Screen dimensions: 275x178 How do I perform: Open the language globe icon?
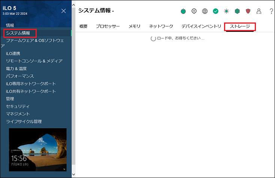[205, 11]
